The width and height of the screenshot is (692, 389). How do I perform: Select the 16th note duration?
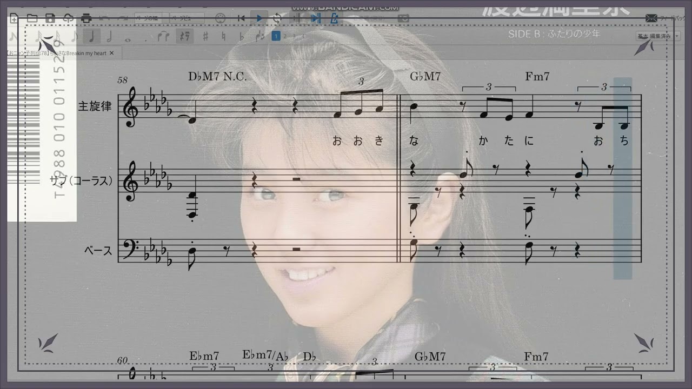(57, 37)
